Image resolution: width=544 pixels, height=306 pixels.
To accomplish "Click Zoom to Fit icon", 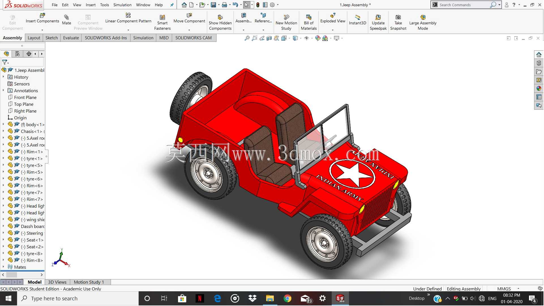I will coord(247,38).
